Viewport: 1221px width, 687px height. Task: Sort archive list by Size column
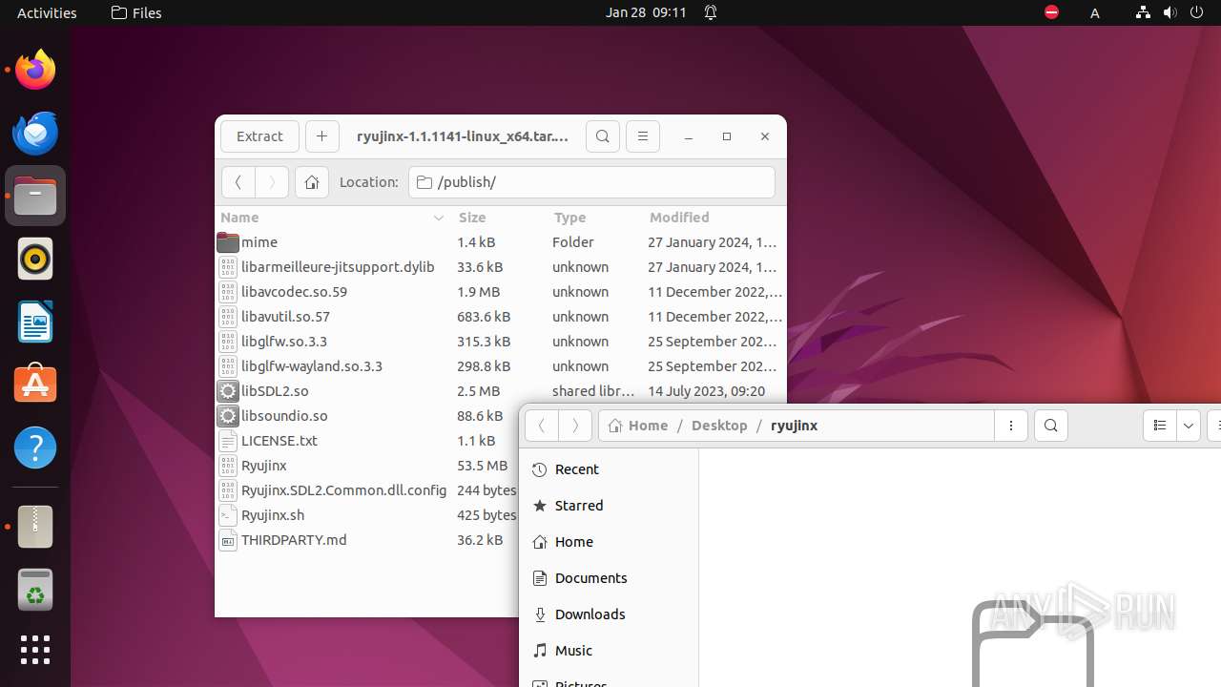[x=500, y=218]
